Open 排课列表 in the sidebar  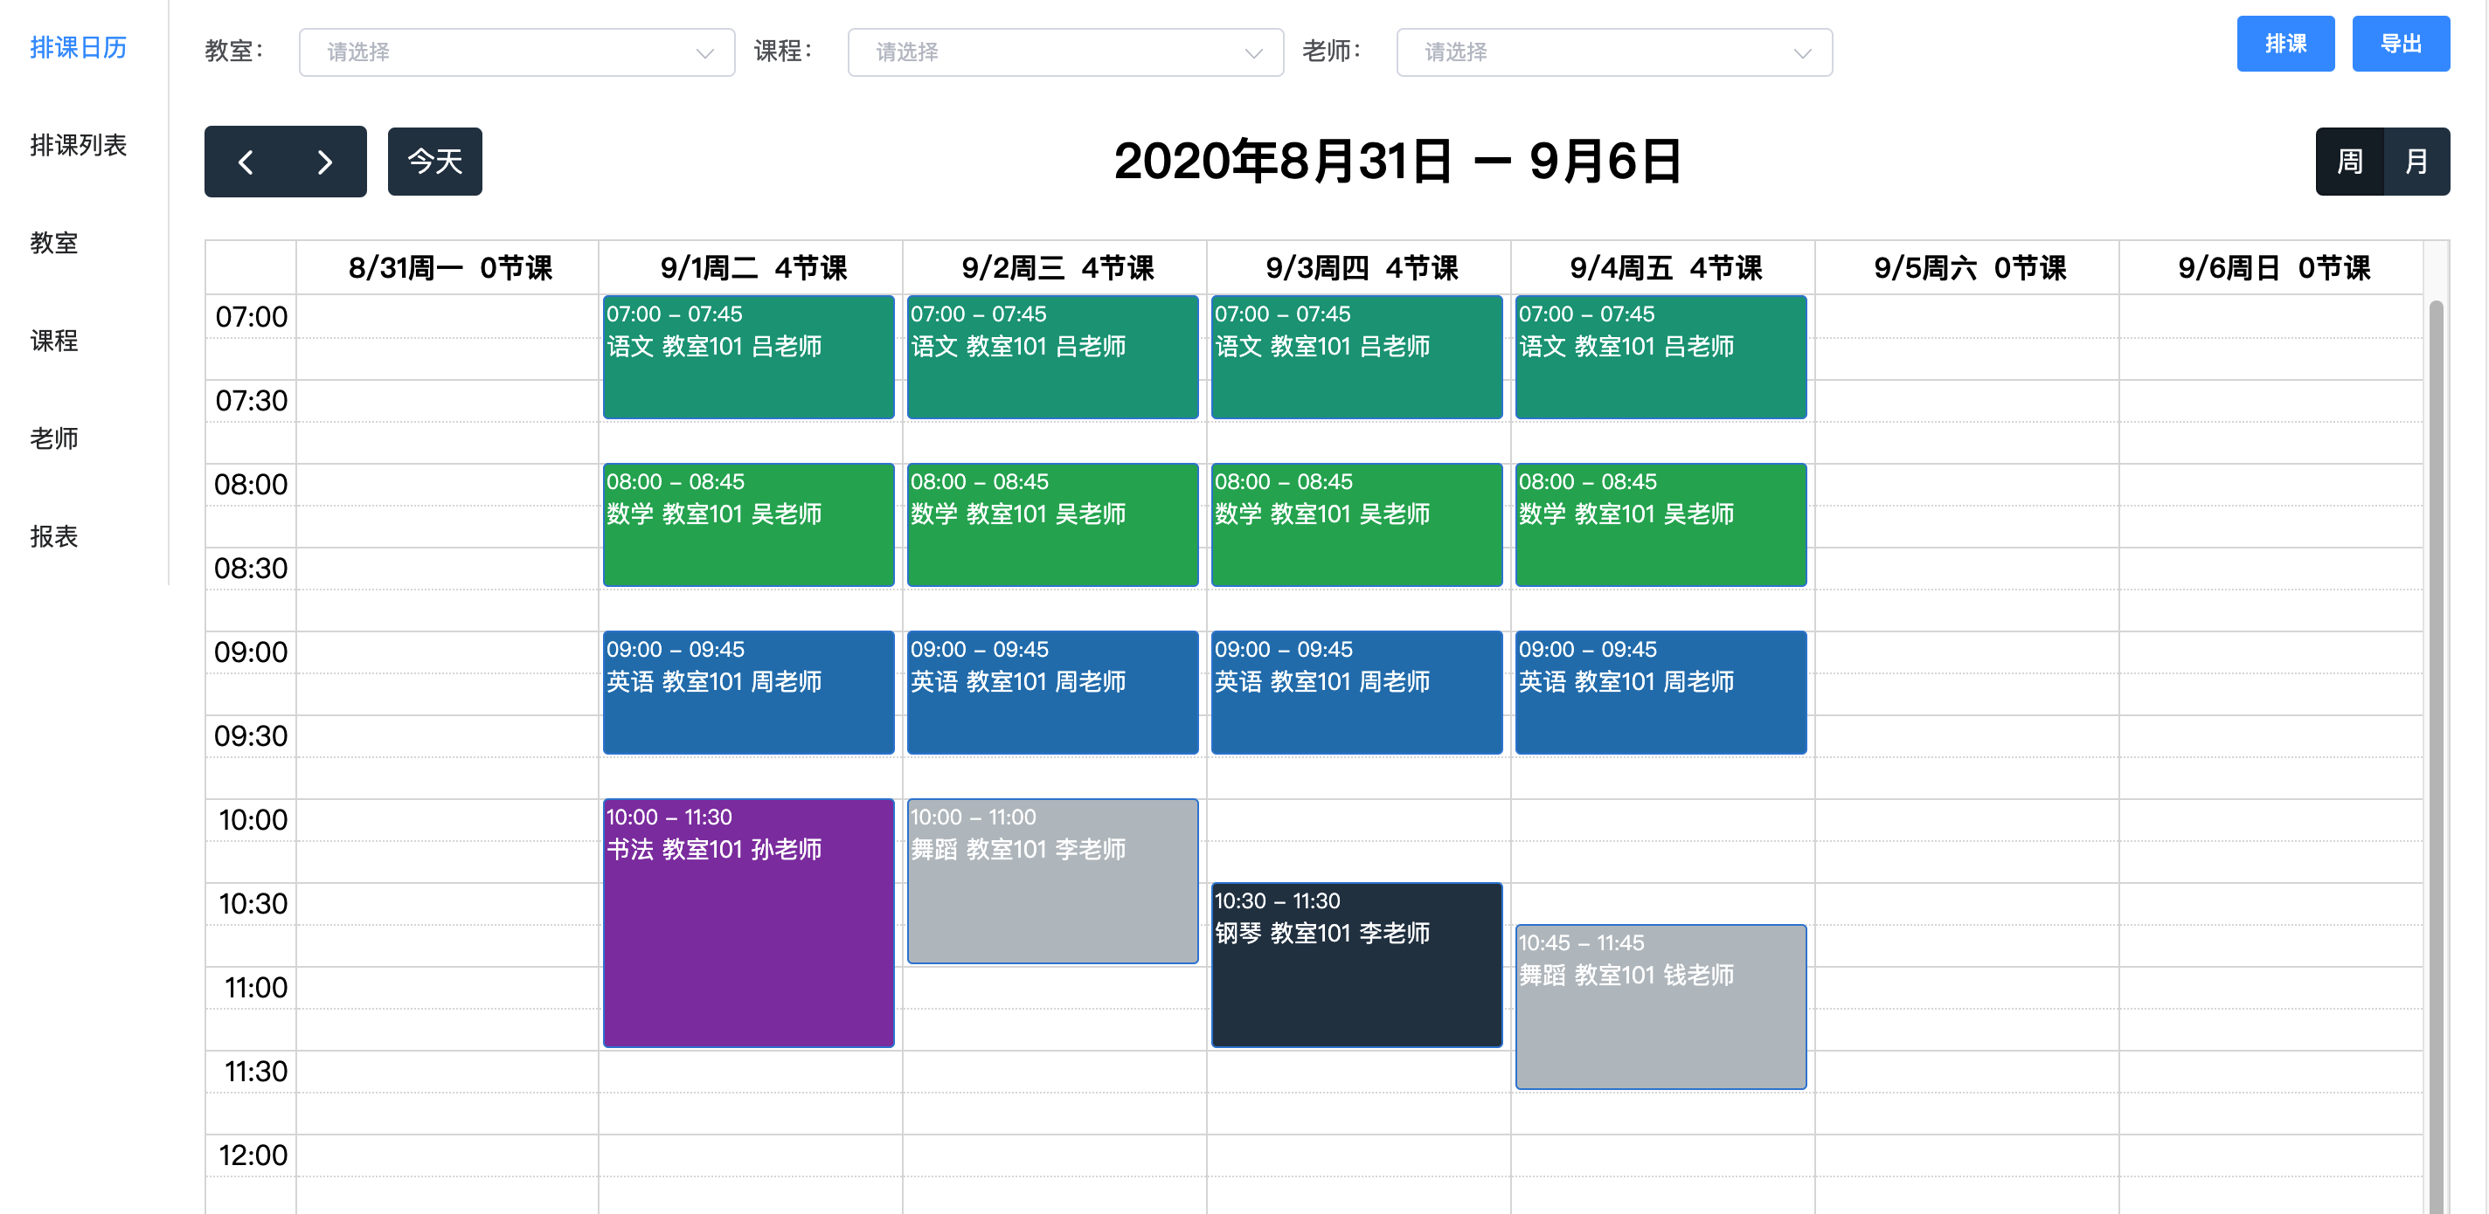[79, 145]
